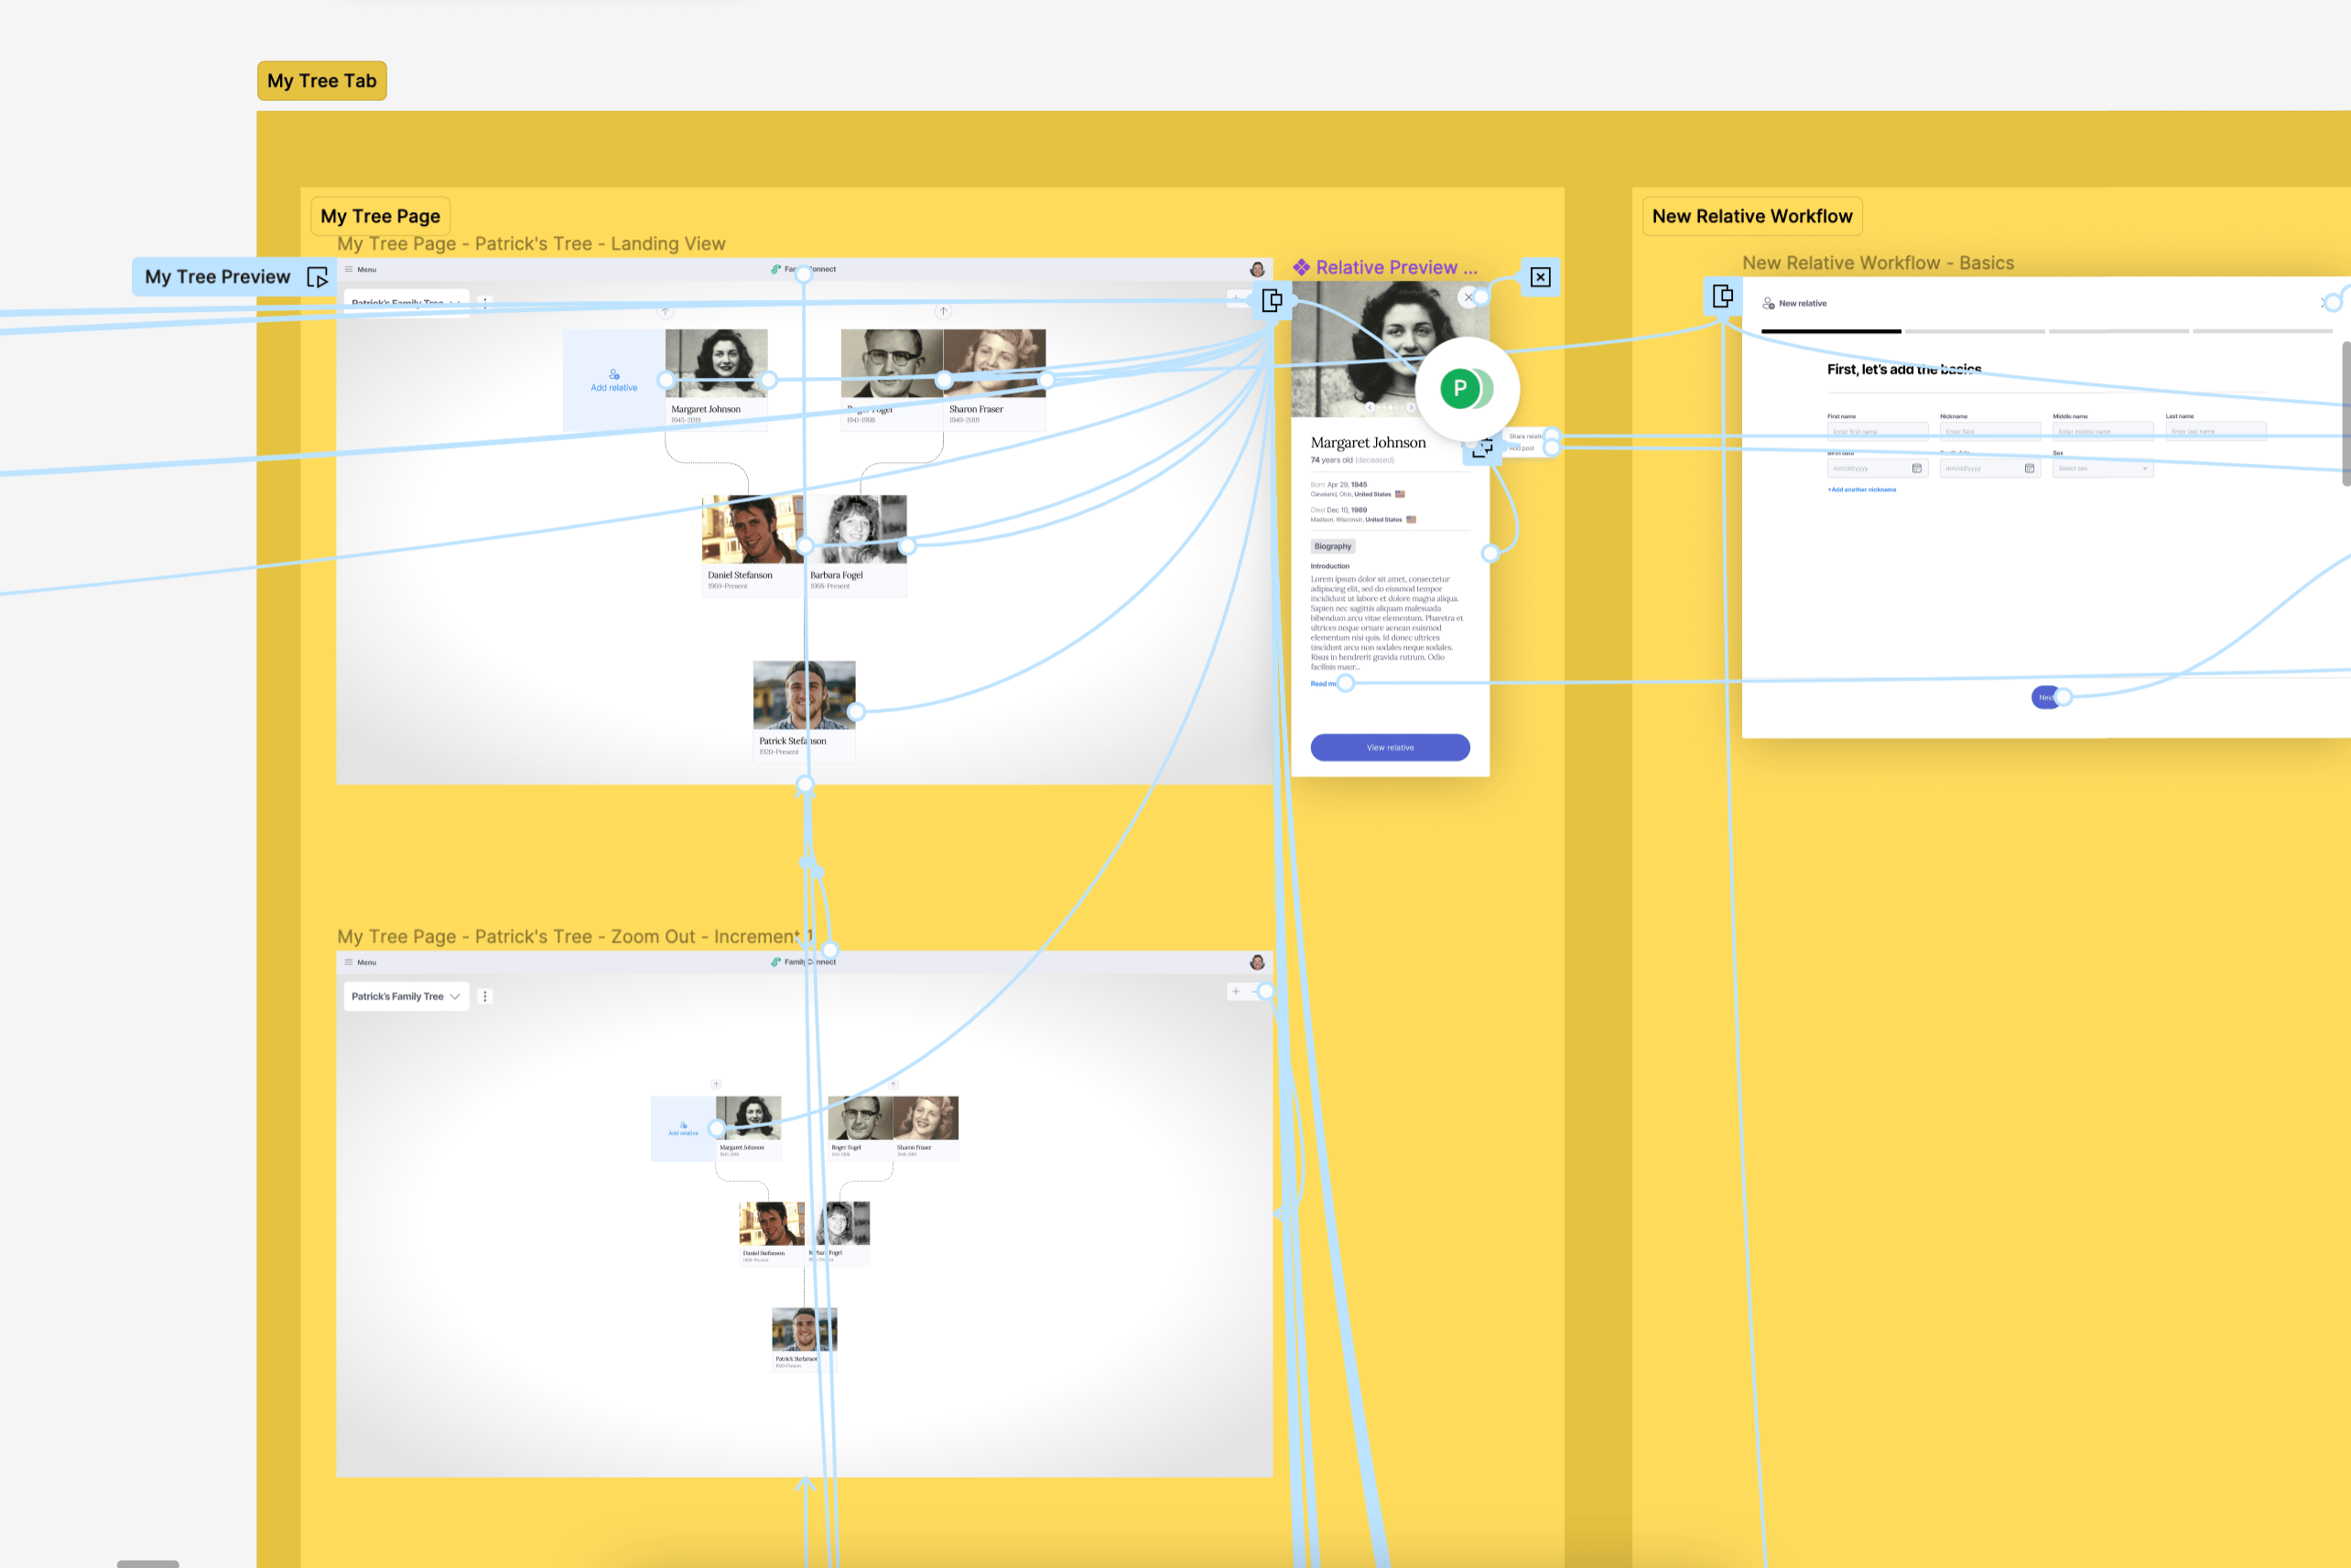The image size is (2351, 1568).
Task: Click the green P collaborator avatar
Action: (1459, 388)
